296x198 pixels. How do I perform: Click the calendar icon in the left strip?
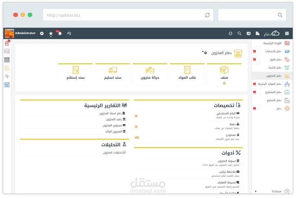pos(7,85)
